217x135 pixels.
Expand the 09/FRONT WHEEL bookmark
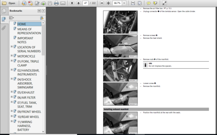point(12,111)
